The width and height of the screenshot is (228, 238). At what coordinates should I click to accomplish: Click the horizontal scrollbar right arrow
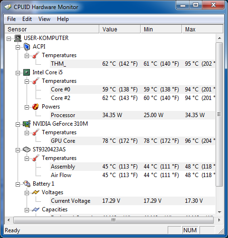(x=219, y=220)
